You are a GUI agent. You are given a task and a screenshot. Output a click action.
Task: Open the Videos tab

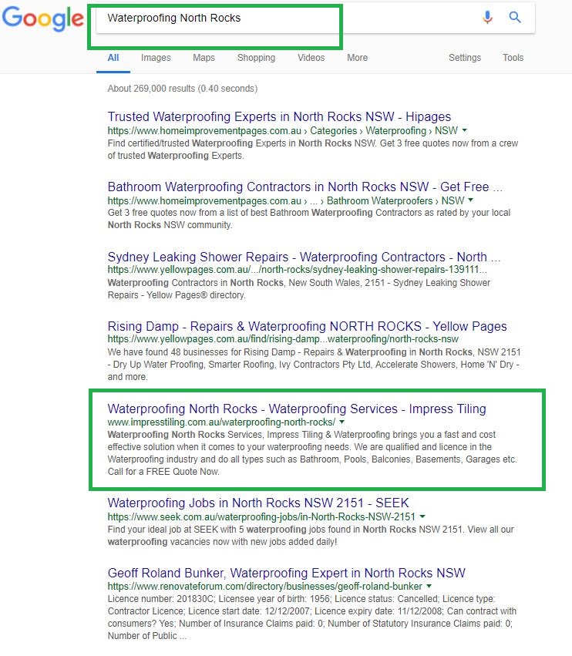coord(311,58)
